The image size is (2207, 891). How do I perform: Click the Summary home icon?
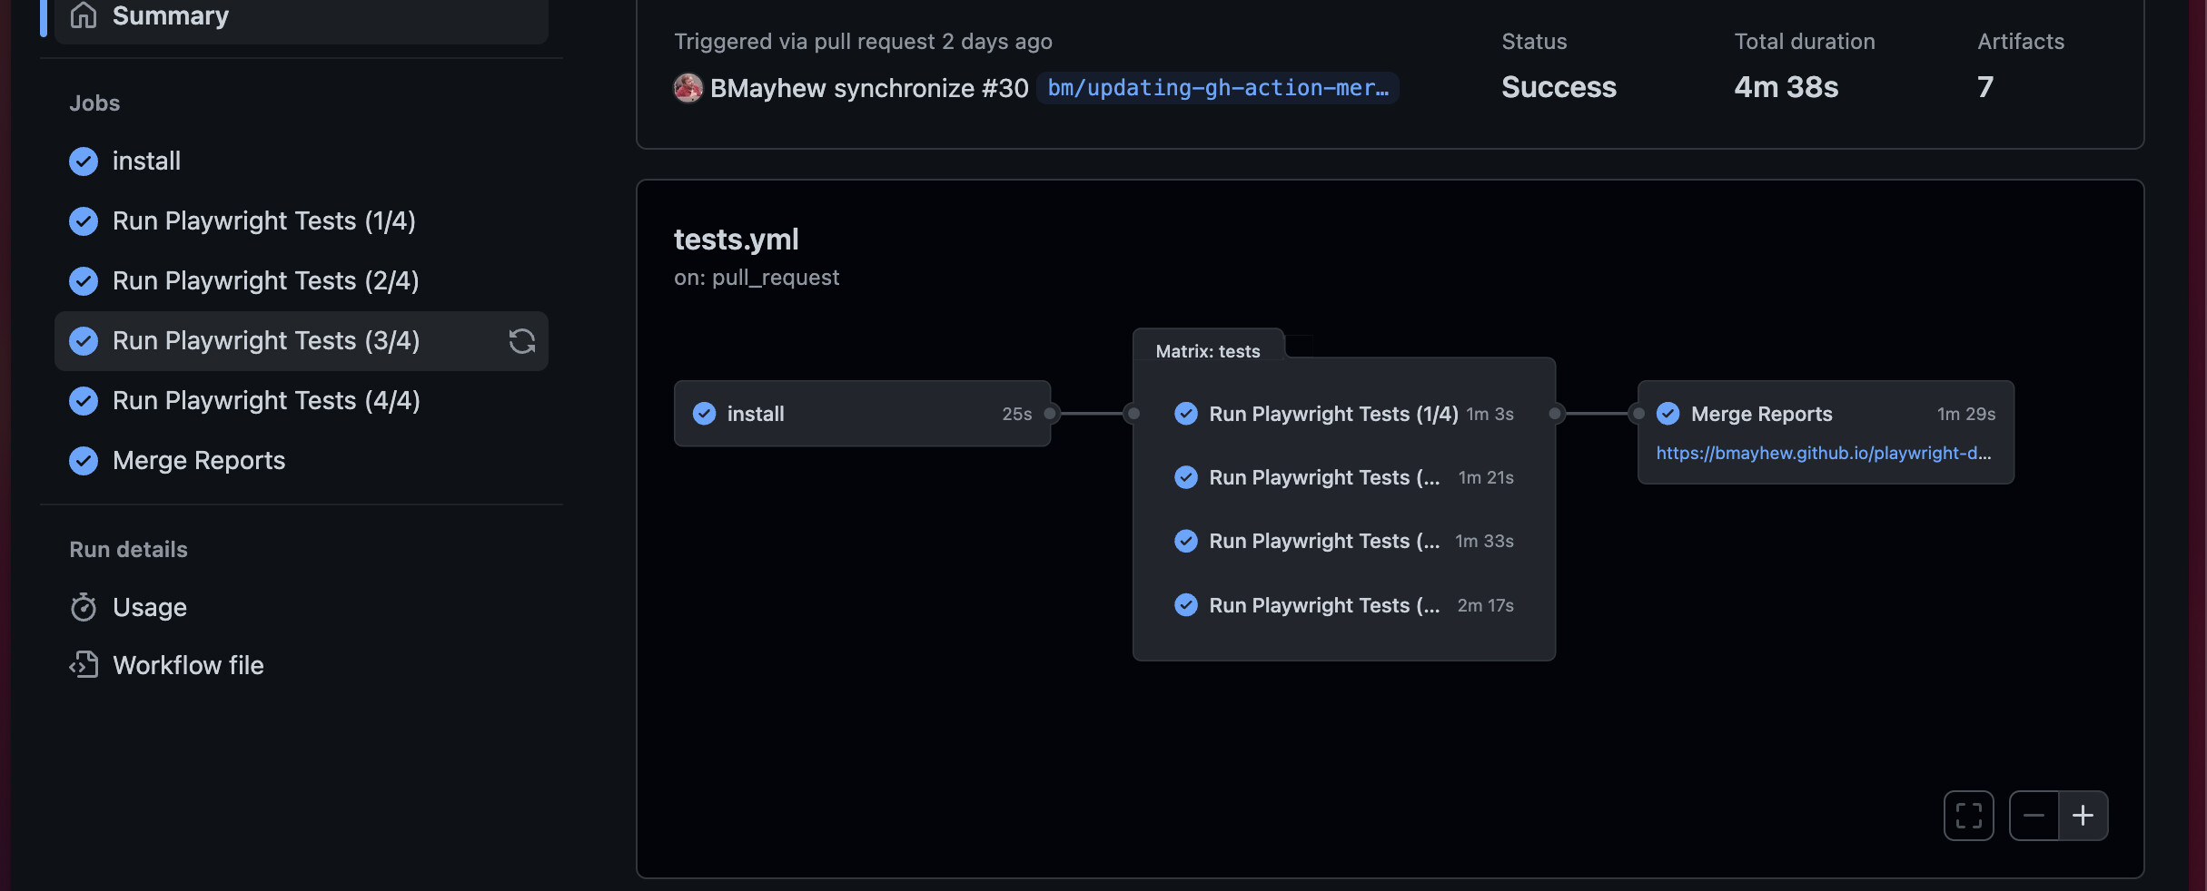click(84, 15)
